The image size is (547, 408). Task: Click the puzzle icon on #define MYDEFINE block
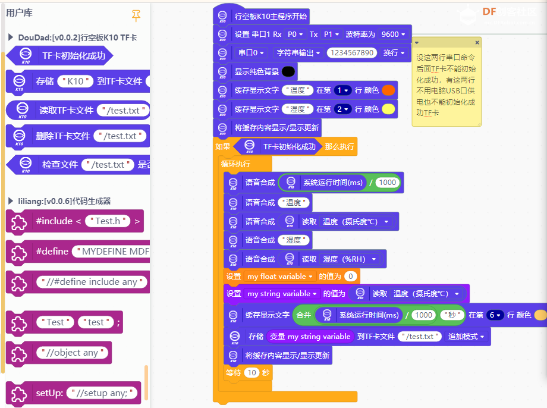coord(18,252)
